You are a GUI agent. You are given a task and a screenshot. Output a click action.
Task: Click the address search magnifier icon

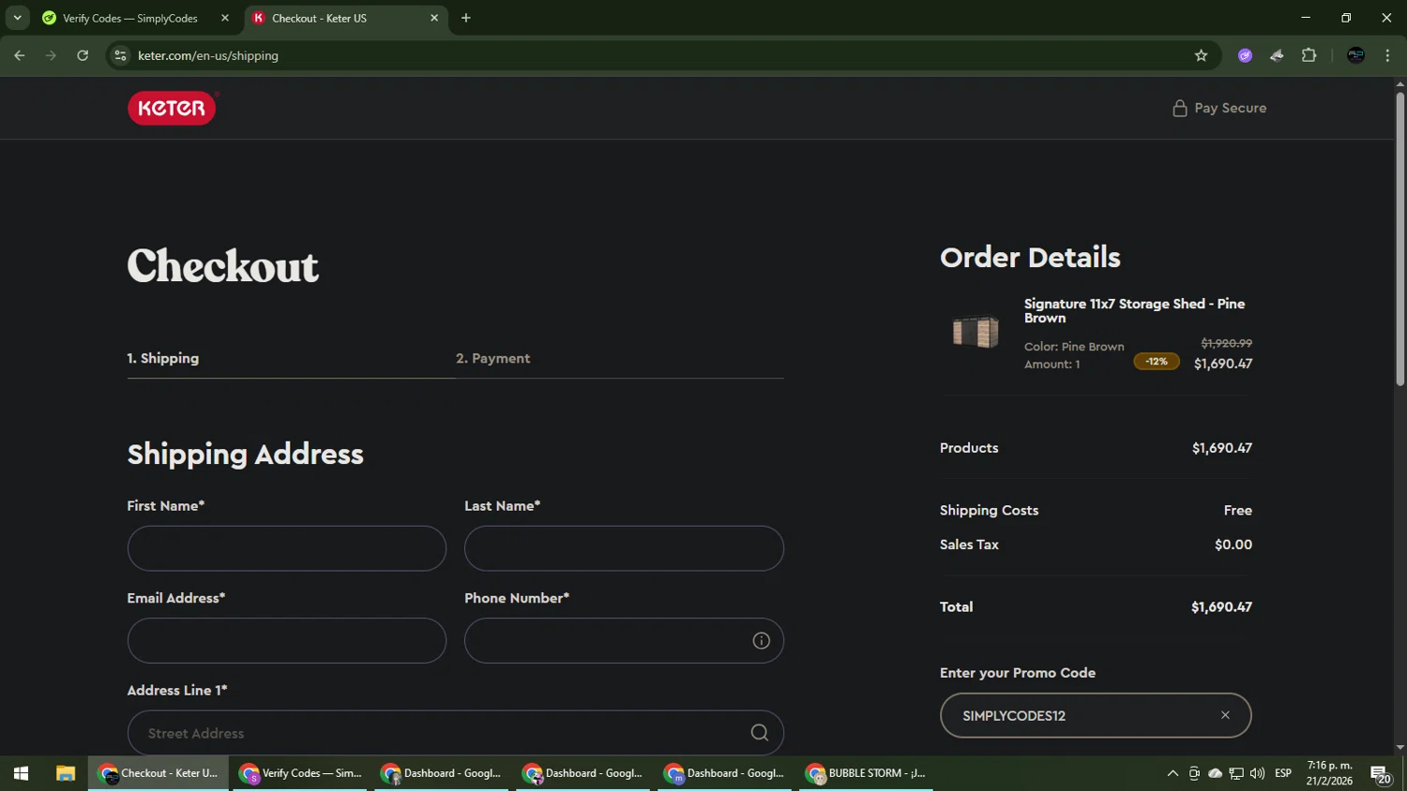(x=759, y=733)
